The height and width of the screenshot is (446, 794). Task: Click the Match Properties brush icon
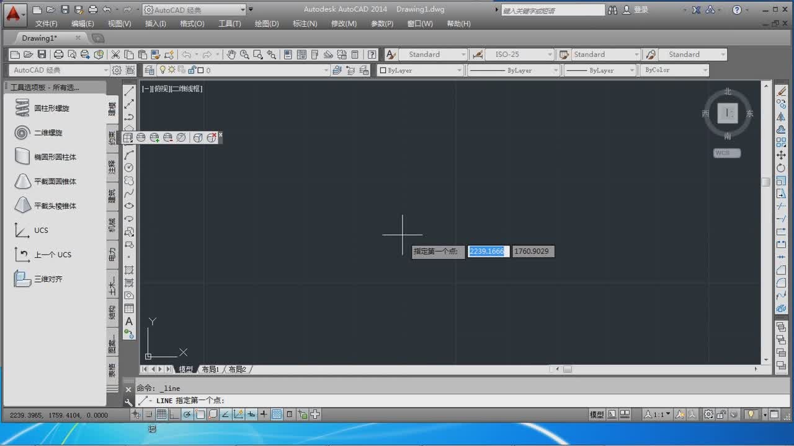(155, 55)
